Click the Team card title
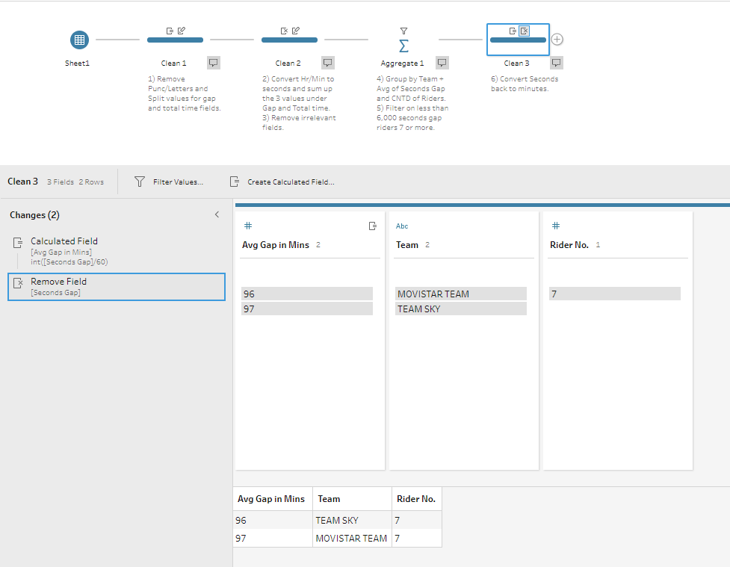730x567 pixels. (x=407, y=245)
